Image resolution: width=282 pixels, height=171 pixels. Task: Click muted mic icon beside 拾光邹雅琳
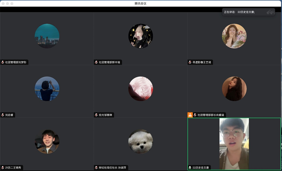pos(96,115)
